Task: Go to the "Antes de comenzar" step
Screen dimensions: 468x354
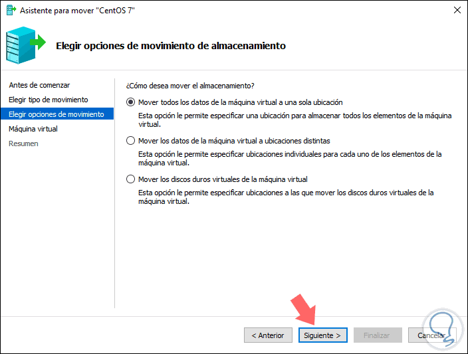Action: [x=39, y=85]
